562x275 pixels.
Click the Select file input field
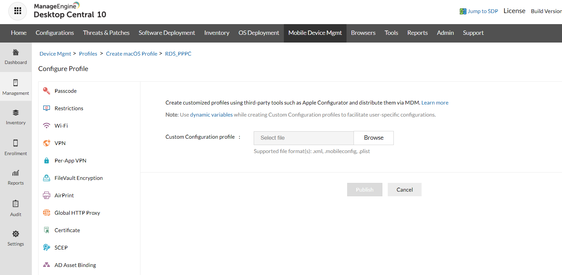tap(304, 138)
